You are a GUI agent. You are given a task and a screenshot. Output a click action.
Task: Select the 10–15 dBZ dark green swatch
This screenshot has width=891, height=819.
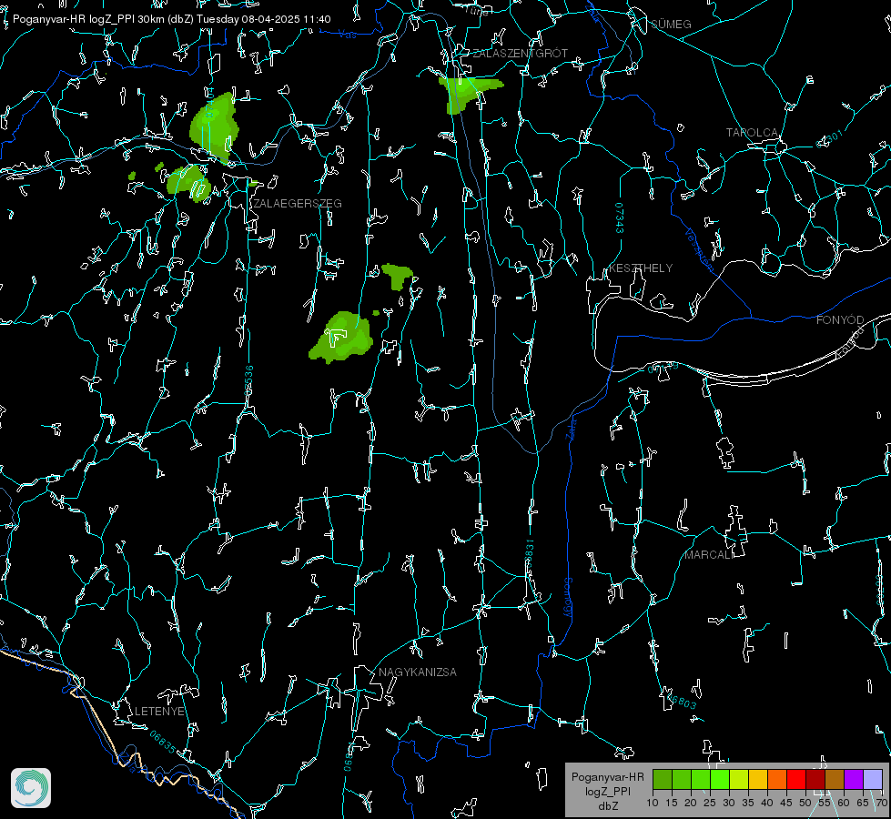663,780
